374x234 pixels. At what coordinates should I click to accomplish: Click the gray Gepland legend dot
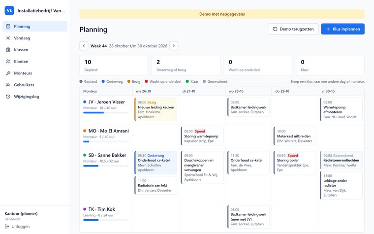coord(81,81)
